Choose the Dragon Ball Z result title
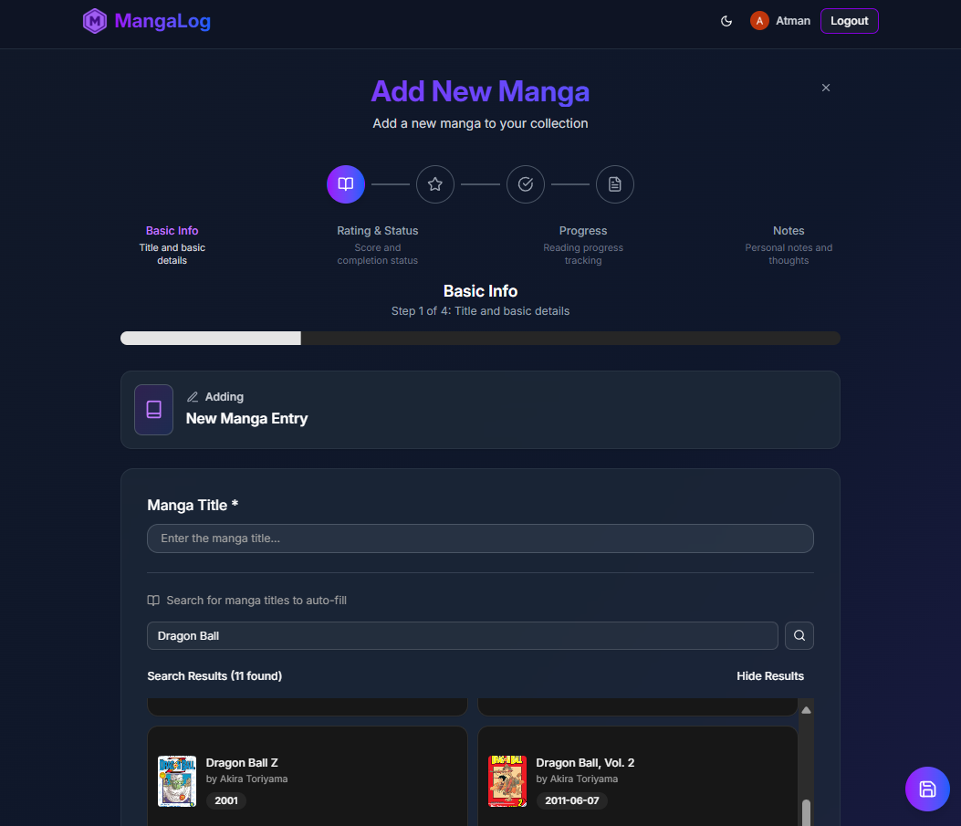961x826 pixels. click(x=242, y=763)
